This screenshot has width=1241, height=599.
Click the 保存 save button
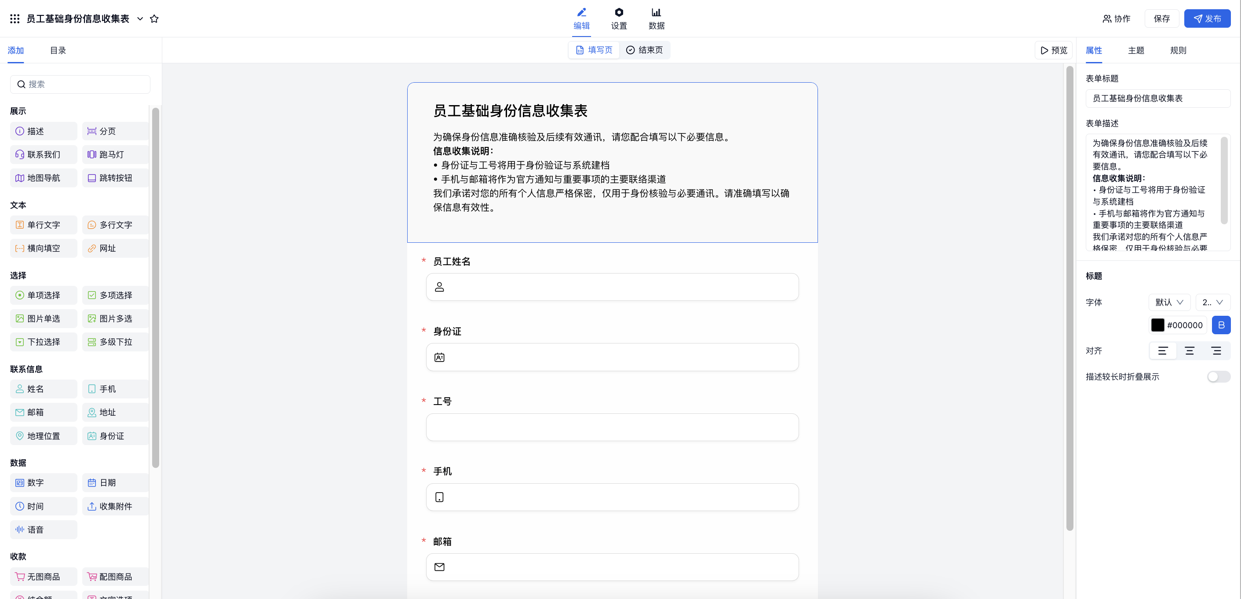point(1161,19)
